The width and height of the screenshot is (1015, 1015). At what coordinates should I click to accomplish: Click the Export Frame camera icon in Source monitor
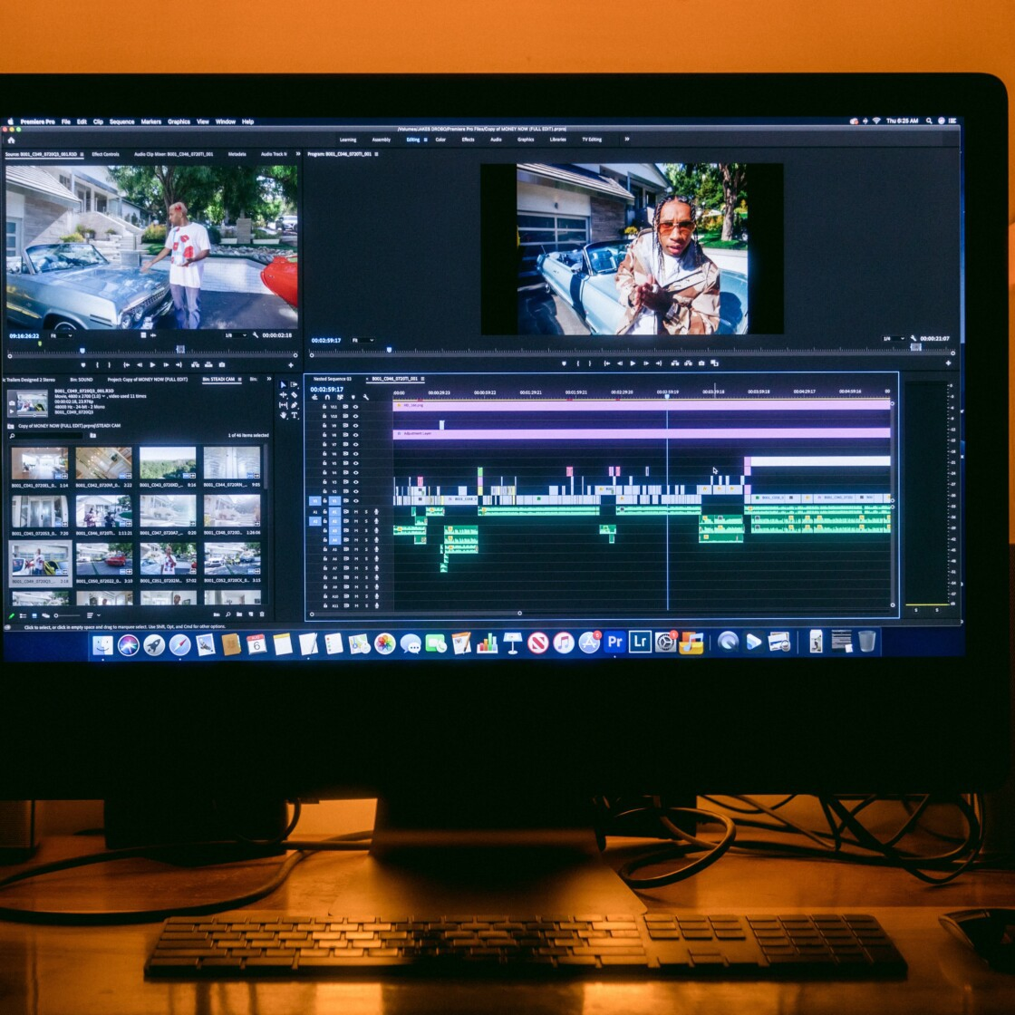pyautogui.click(x=221, y=364)
